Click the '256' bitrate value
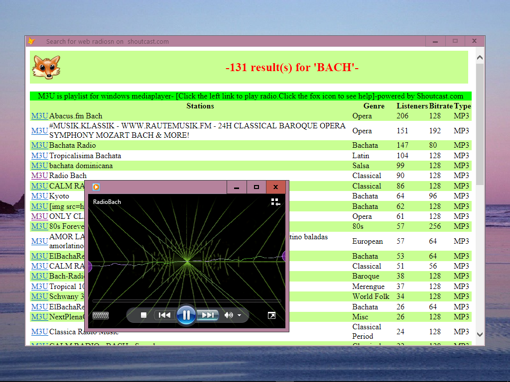510x382 pixels. click(x=435, y=226)
